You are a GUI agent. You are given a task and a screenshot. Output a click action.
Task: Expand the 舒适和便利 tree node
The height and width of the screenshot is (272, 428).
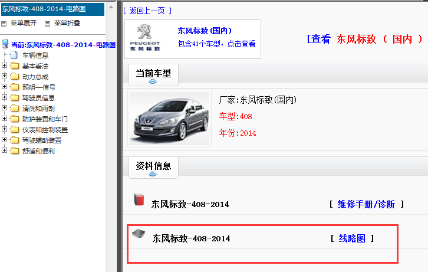click(4, 150)
